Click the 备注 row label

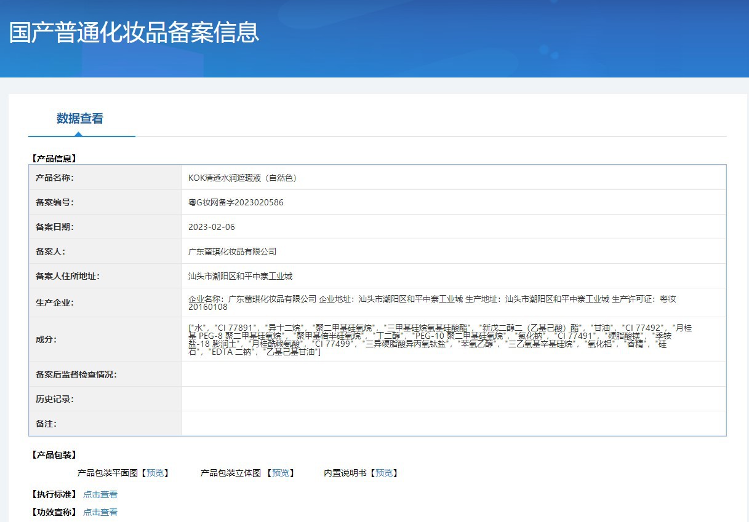click(46, 424)
